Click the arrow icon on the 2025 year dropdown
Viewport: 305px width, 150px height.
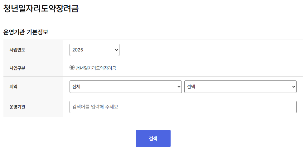click(x=117, y=50)
